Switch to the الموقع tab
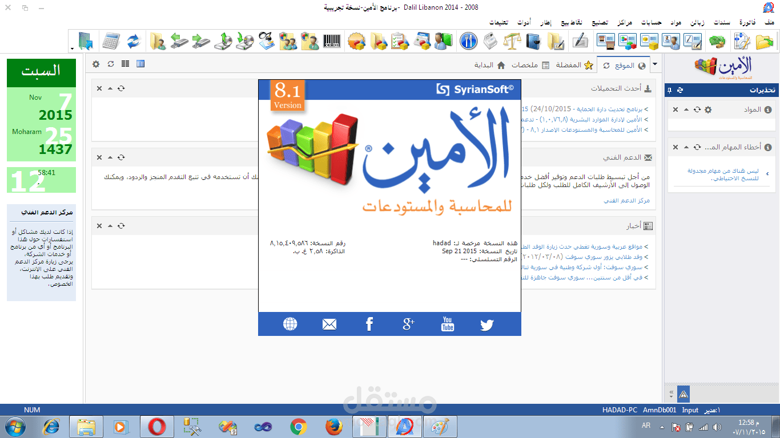 [625, 65]
